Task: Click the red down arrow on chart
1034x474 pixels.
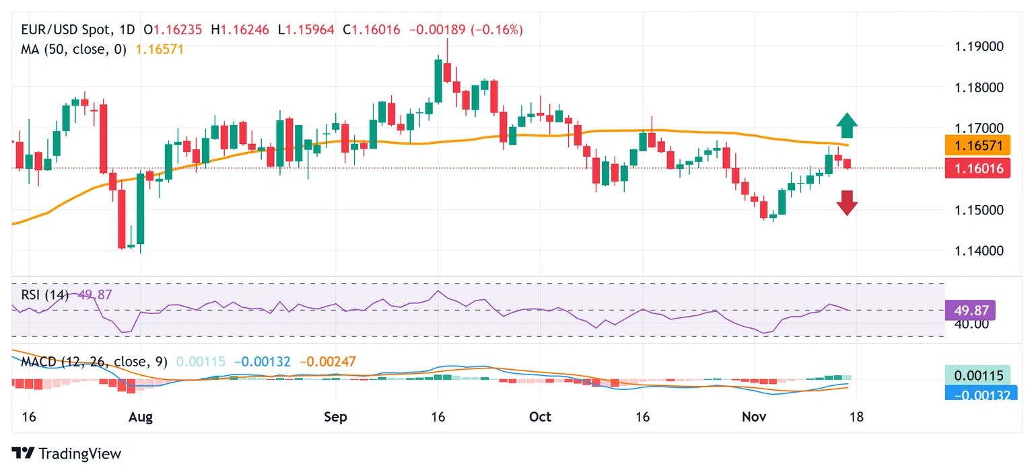Action: (x=847, y=202)
